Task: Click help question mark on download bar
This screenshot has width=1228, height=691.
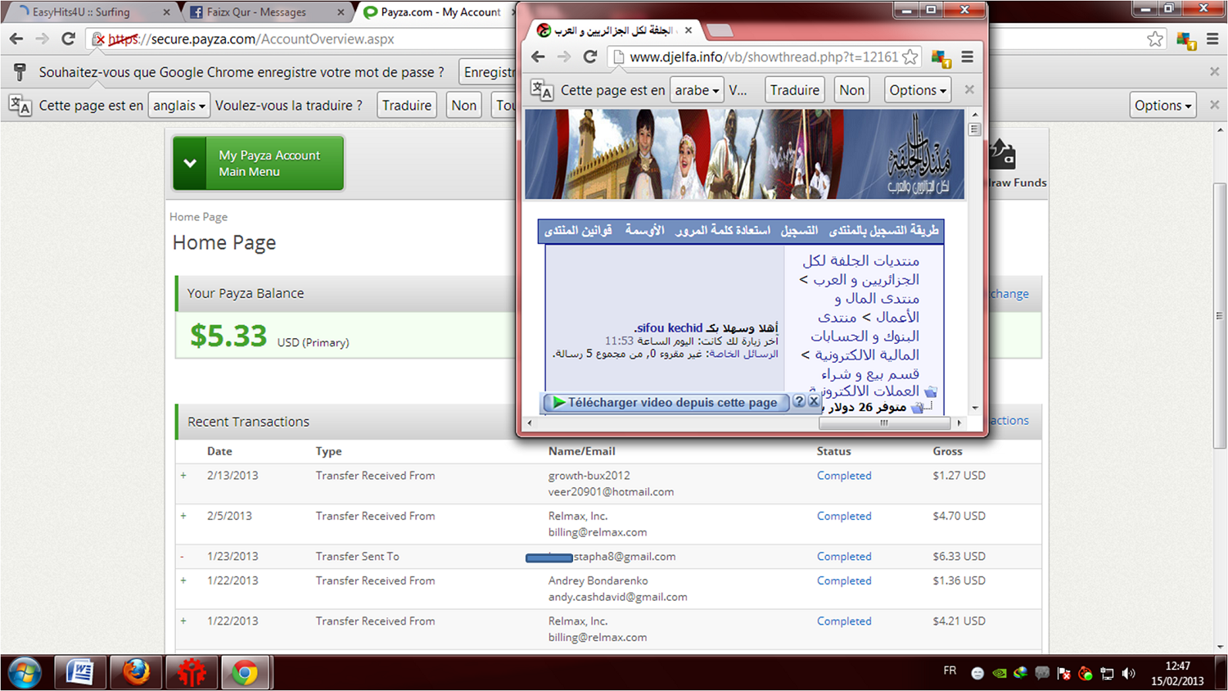Action: (x=799, y=401)
